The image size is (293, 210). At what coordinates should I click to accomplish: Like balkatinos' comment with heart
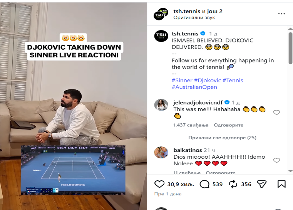pos(276,160)
